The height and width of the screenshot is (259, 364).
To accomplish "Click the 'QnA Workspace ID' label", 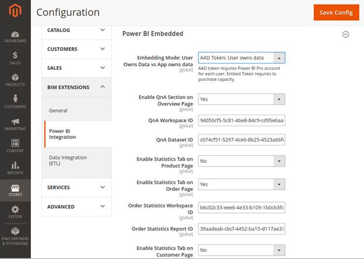I will pos(170,120).
